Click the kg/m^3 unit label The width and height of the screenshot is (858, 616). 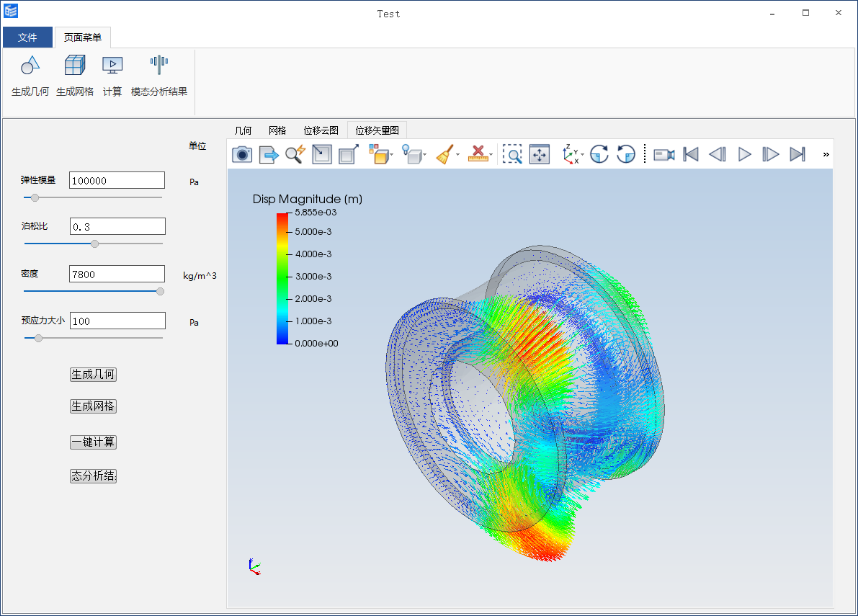tap(200, 276)
